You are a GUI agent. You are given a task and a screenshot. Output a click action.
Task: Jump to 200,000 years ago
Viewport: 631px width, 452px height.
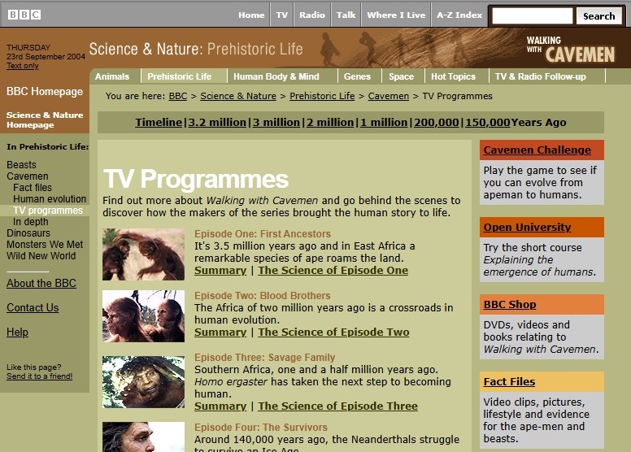point(437,123)
